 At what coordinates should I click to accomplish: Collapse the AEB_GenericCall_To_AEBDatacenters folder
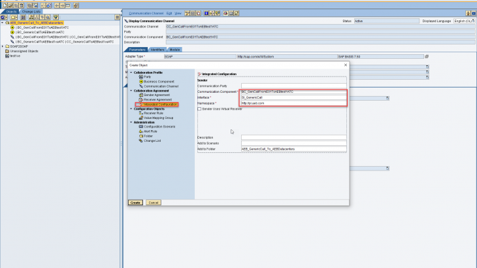3,23
